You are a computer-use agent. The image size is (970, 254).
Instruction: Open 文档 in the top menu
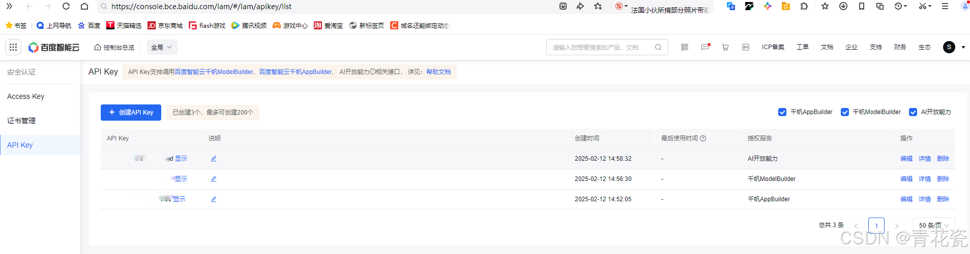827,47
